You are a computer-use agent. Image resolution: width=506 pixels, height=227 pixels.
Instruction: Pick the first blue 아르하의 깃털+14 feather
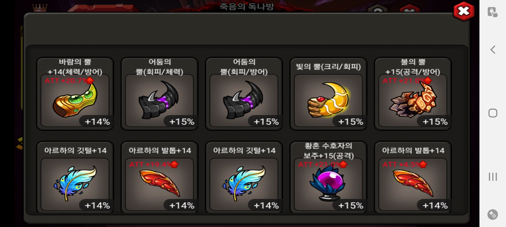point(75,177)
